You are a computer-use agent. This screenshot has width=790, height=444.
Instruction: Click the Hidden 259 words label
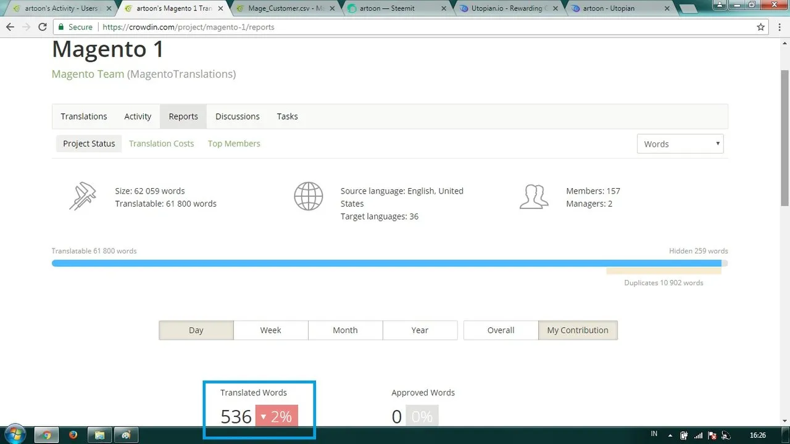[699, 251]
